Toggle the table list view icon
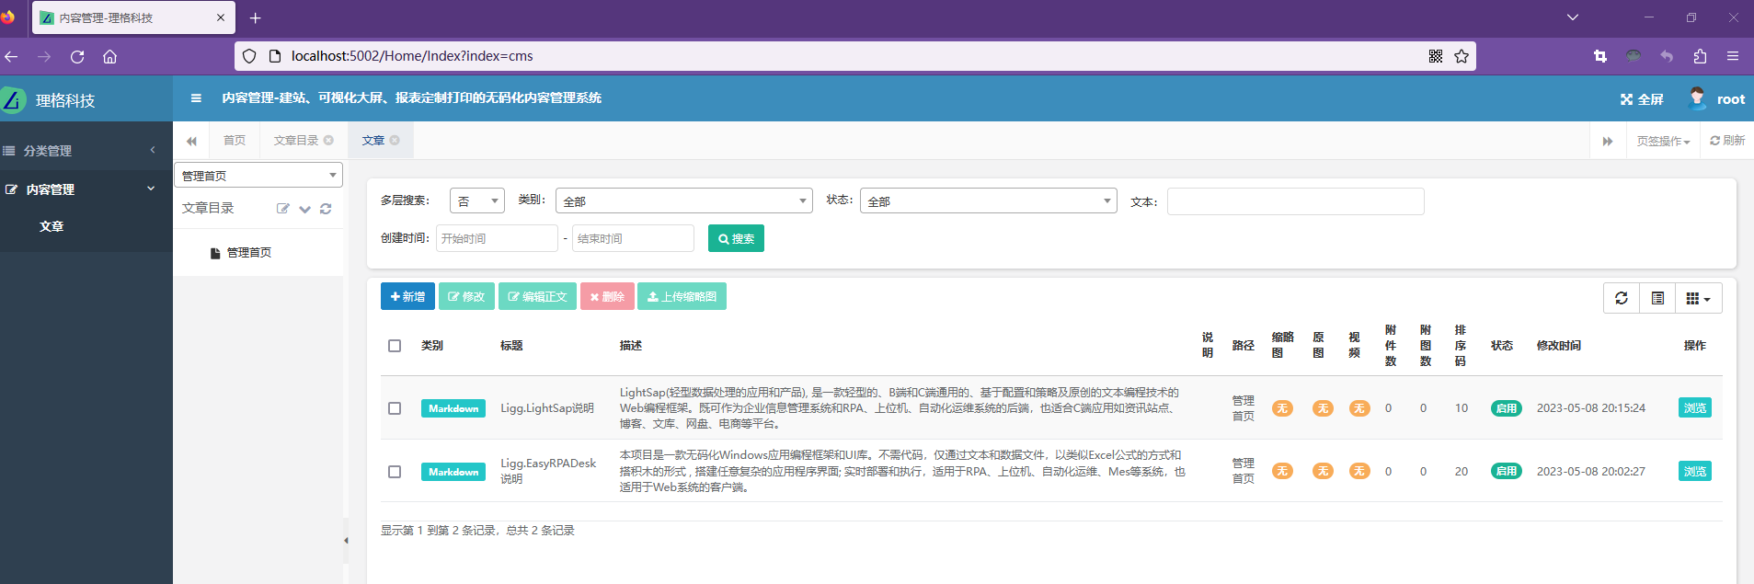 click(1657, 298)
